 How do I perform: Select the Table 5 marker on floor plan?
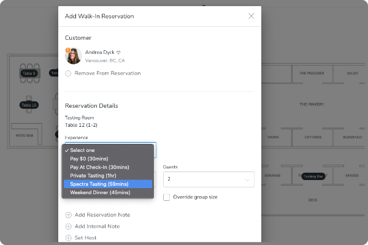pyautogui.click(x=29, y=73)
